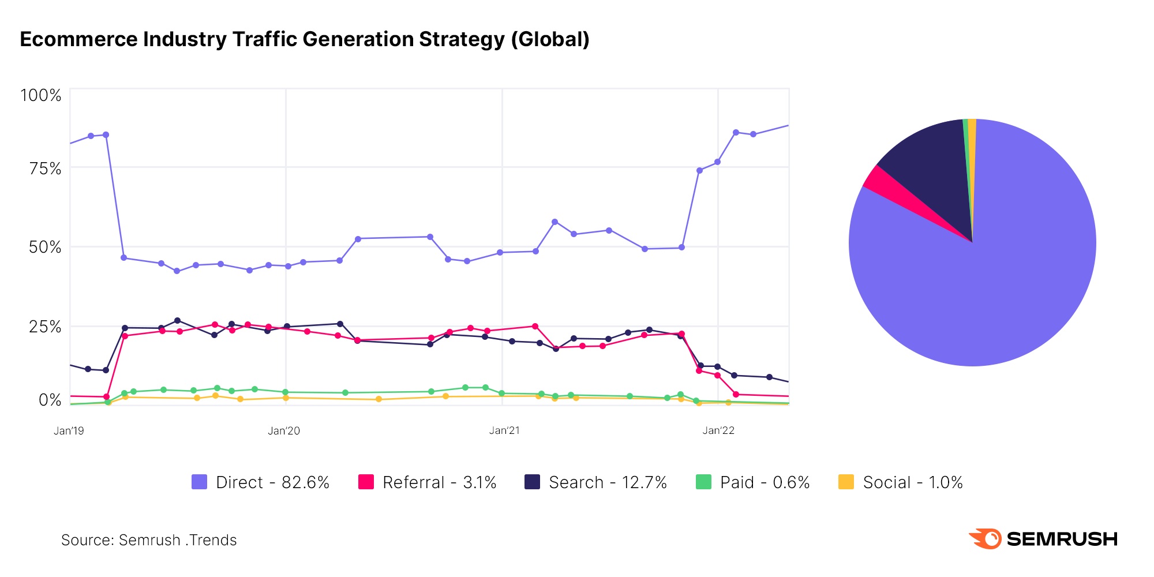Select the 'Search - 12.7%' legend label
The height and width of the screenshot is (577, 1154).
(x=608, y=482)
